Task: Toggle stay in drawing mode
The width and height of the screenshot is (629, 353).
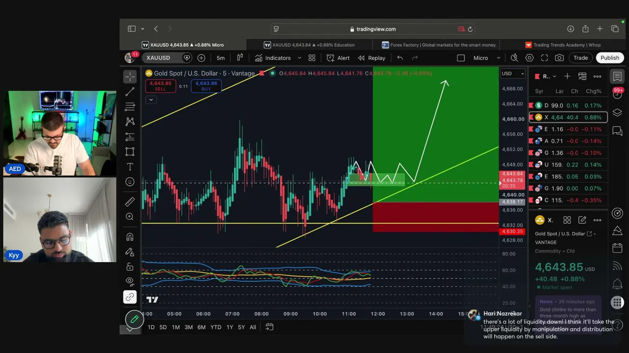Action: click(130, 252)
